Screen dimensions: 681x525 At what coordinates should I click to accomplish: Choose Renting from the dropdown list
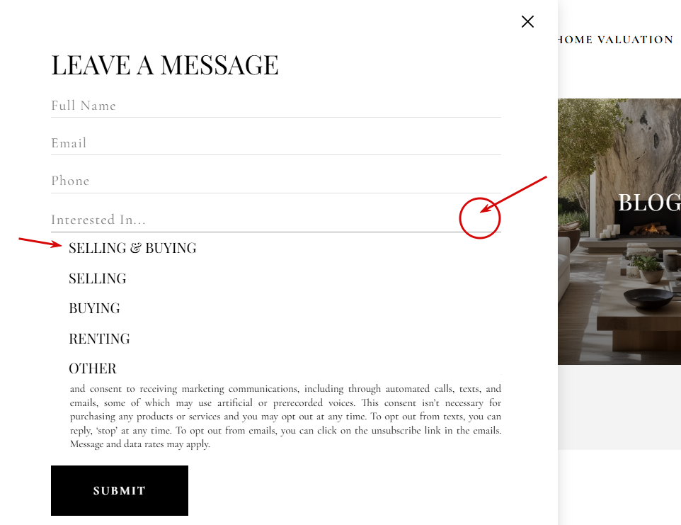click(x=99, y=339)
